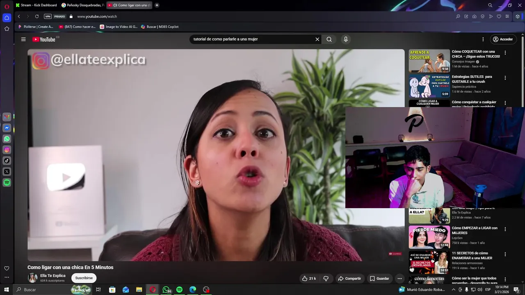Submit YouTube search with magnifier button

(x=329, y=39)
